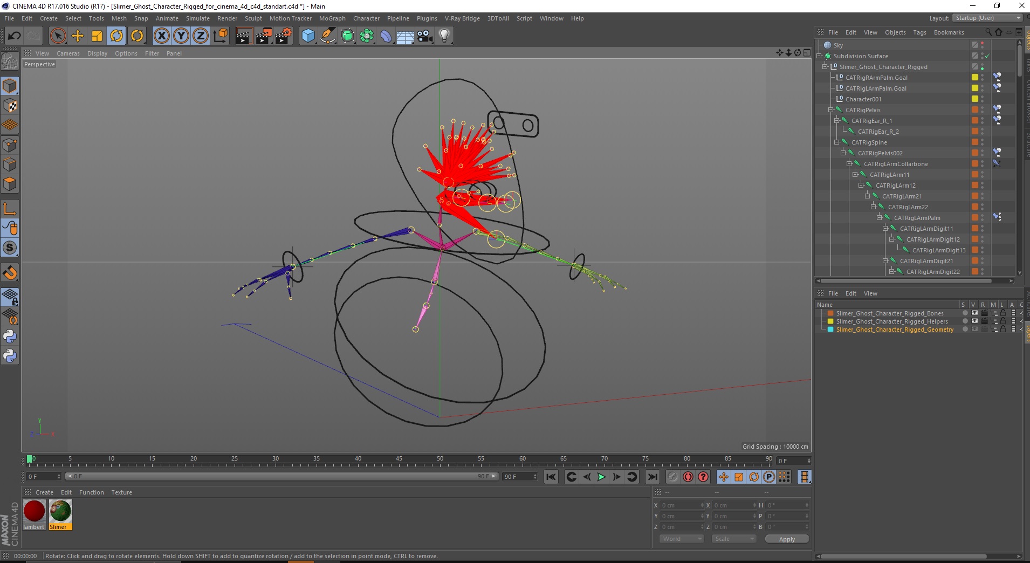
Task: Switch to Points mode
Action: pos(10,145)
